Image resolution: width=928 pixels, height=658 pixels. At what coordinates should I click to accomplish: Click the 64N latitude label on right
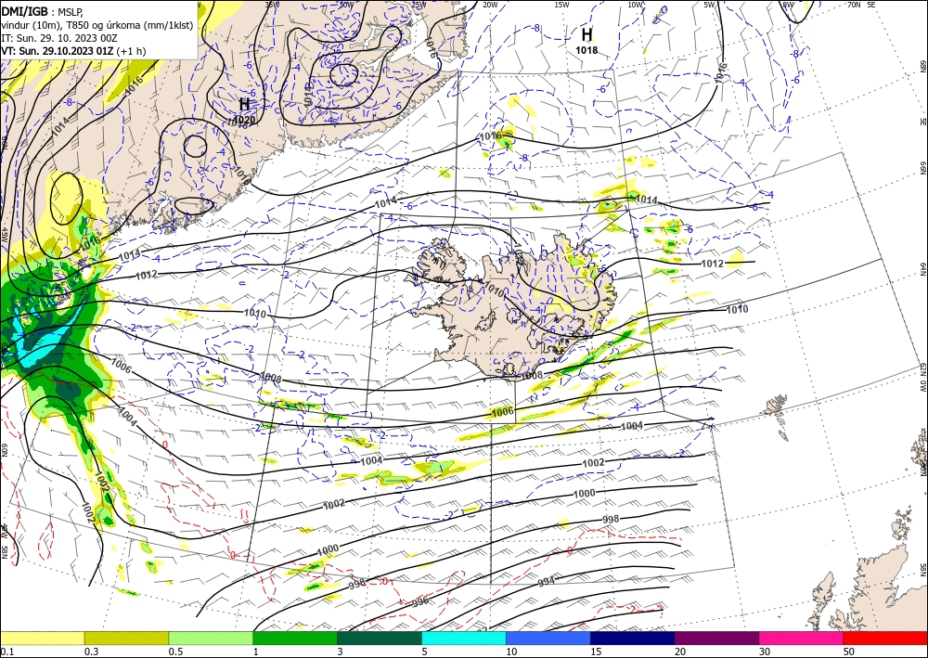[x=922, y=269]
